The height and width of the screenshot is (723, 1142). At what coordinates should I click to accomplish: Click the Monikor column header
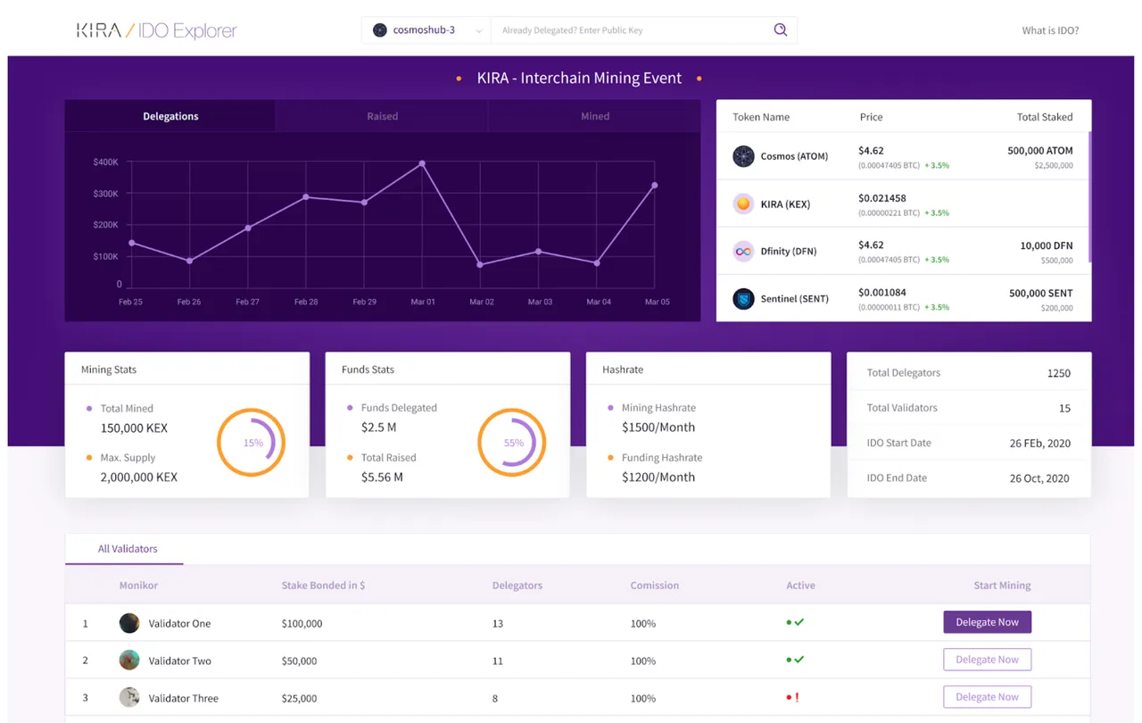(x=138, y=586)
